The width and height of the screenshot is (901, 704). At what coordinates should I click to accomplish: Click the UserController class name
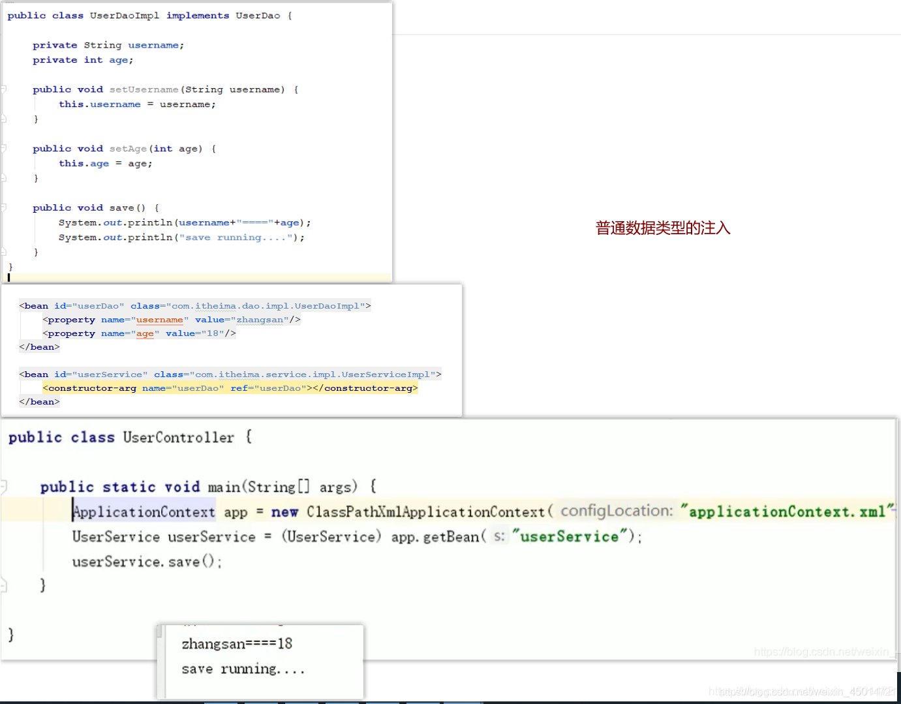click(178, 437)
